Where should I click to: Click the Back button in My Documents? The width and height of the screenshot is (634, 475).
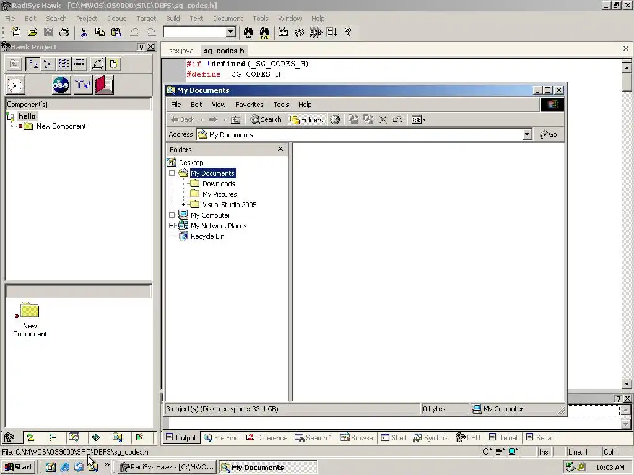click(x=183, y=119)
